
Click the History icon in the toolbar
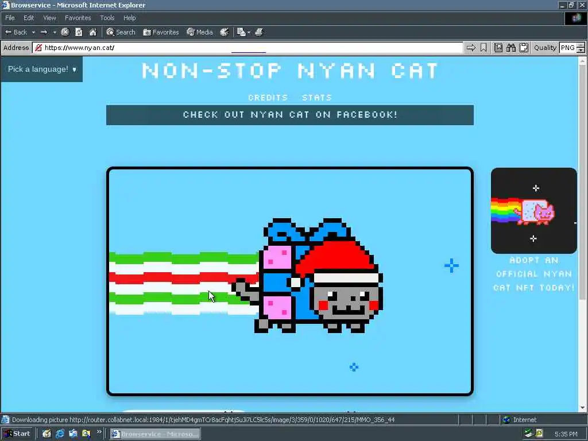pyautogui.click(x=225, y=32)
